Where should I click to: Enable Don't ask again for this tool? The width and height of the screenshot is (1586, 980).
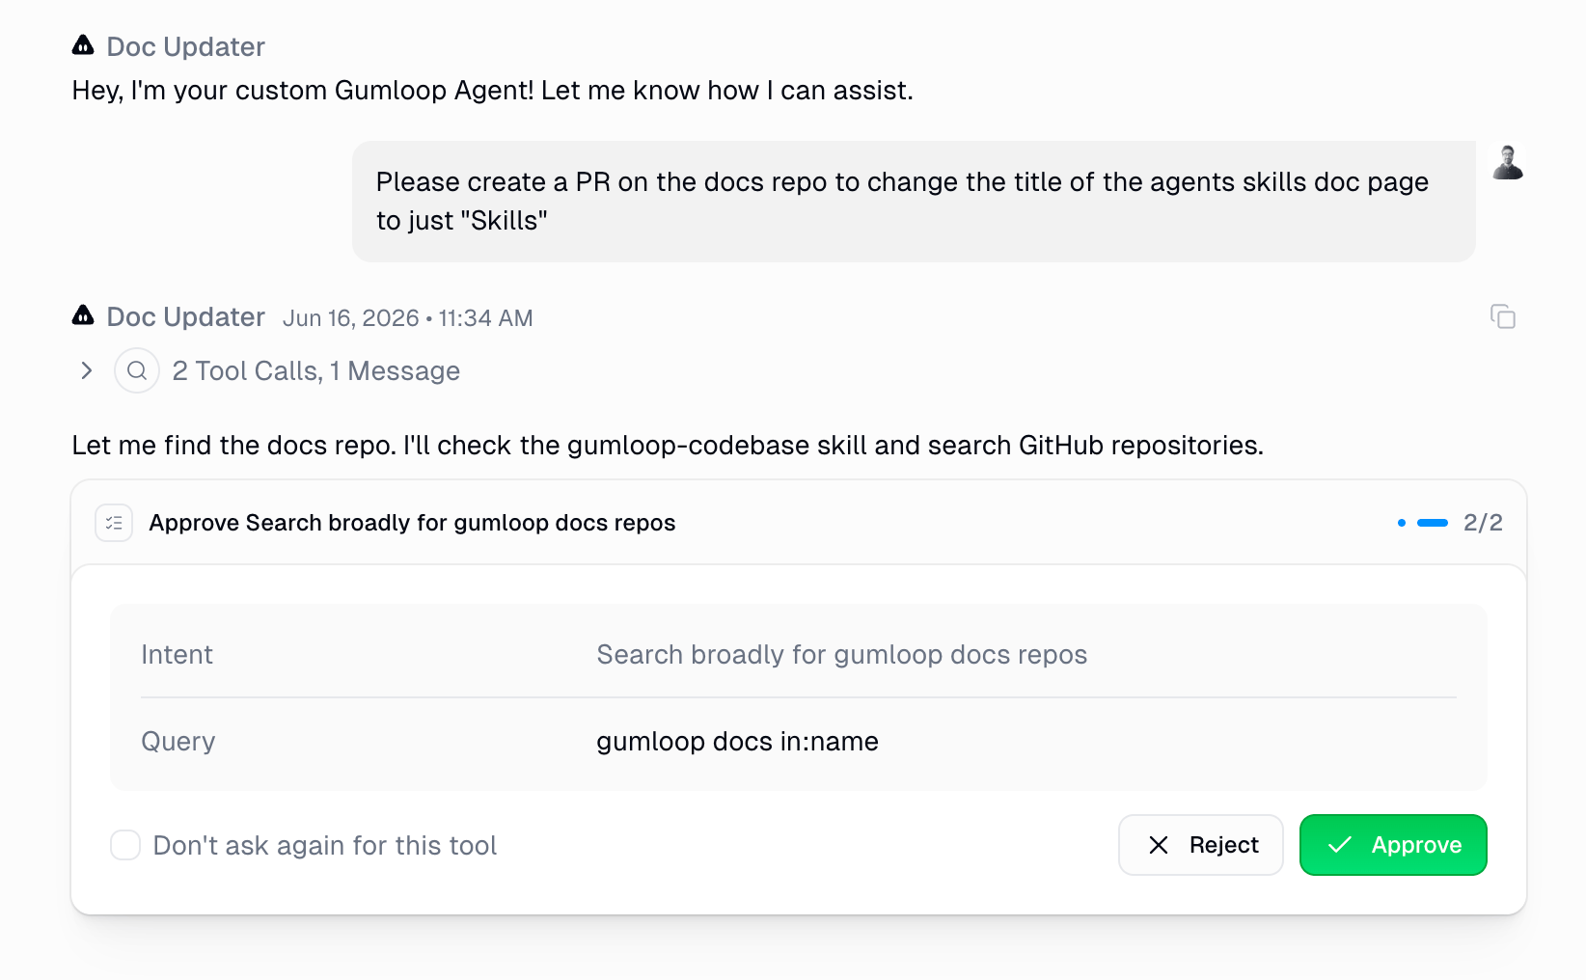[125, 845]
